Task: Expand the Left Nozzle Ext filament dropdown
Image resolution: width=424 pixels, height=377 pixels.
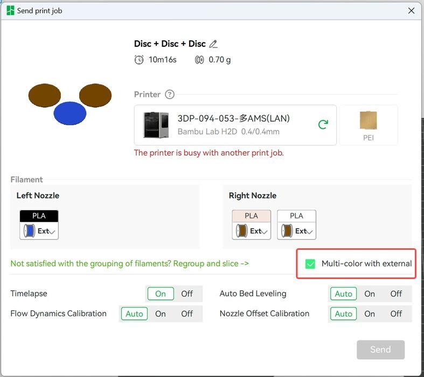Action: [x=53, y=232]
